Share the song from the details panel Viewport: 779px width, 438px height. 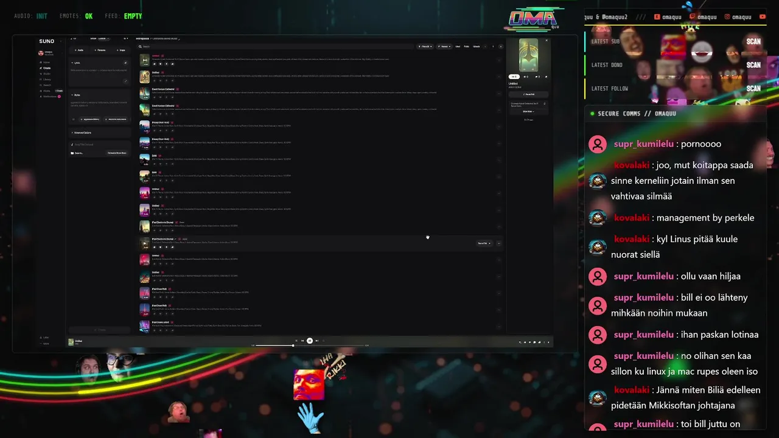(x=546, y=77)
